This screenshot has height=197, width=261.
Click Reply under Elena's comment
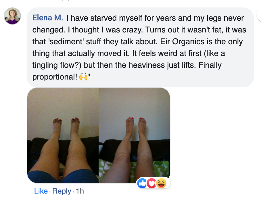tap(62, 191)
